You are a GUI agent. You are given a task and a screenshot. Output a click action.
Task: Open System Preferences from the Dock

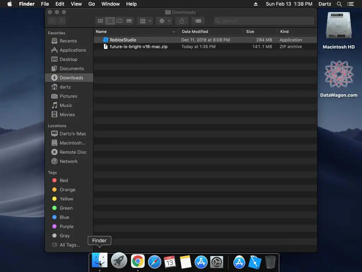(x=217, y=262)
